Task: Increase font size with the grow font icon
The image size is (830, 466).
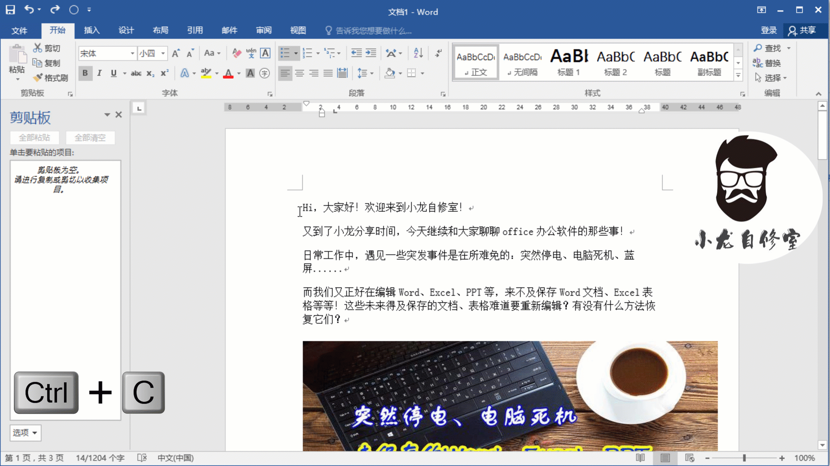Action: (x=176, y=53)
